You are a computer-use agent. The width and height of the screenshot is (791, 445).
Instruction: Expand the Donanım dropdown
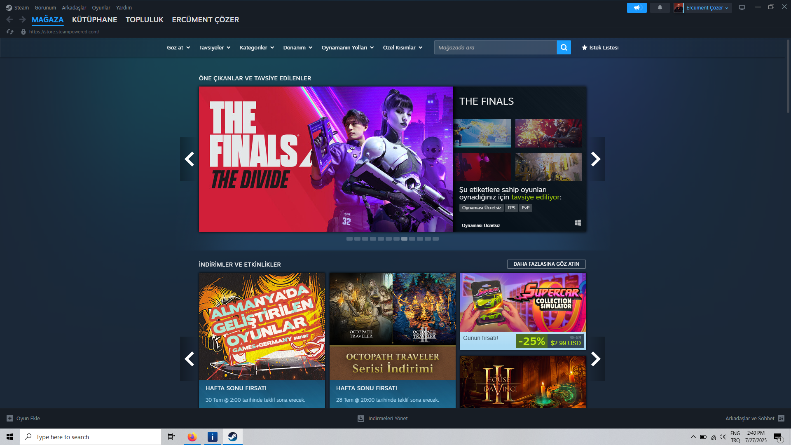[298, 47]
